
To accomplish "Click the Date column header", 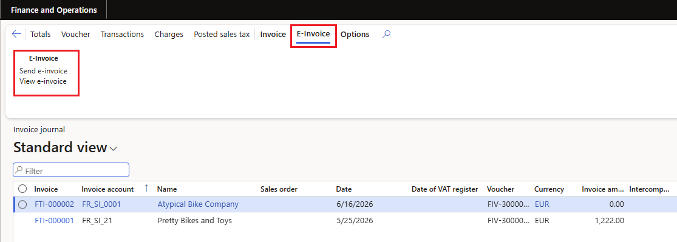I will point(344,189).
